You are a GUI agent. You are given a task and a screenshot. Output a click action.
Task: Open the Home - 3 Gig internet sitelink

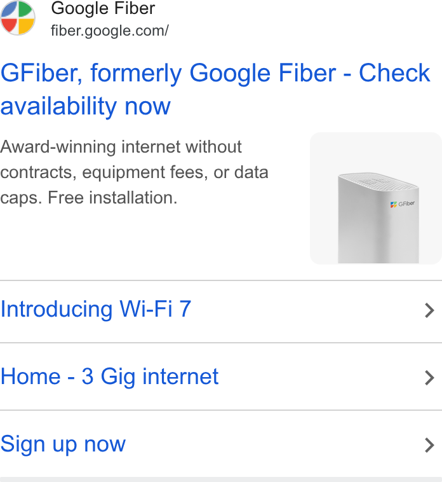pyautogui.click(x=109, y=376)
